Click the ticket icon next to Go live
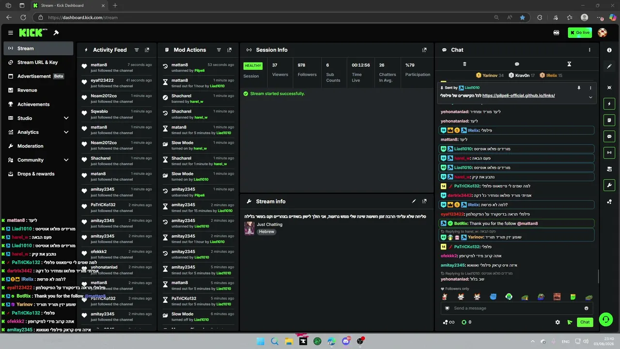620x349 pixels. [x=557, y=33]
